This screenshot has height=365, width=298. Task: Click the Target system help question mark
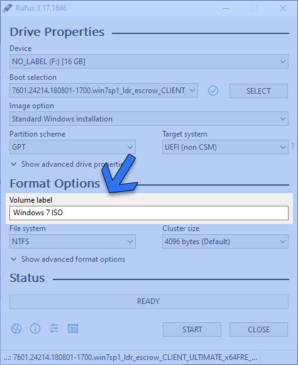click(x=292, y=146)
